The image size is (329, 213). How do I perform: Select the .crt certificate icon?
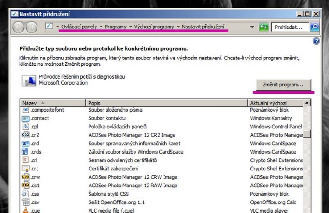26,169
